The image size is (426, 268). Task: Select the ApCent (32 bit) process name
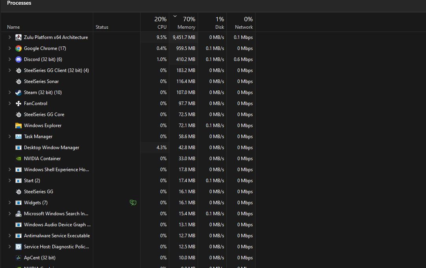40,258
